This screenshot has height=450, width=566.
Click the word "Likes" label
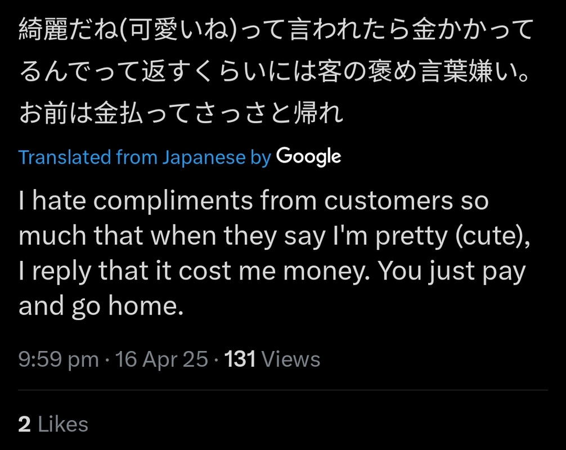coord(63,424)
